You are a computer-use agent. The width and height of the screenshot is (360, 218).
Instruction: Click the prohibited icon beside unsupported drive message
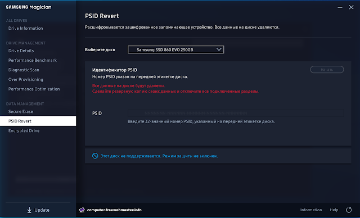(95, 156)
